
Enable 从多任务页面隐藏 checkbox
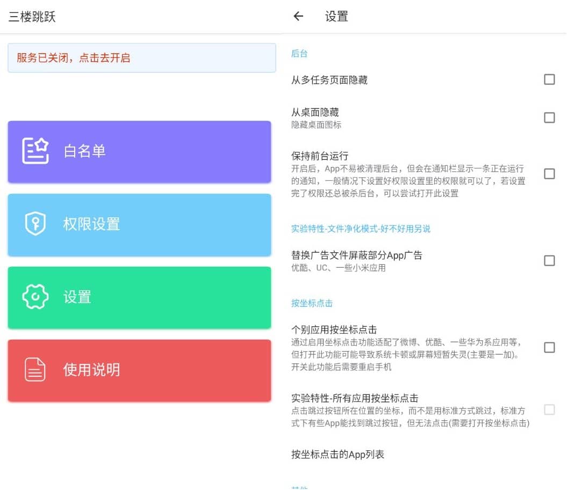(x=549, y=79)
